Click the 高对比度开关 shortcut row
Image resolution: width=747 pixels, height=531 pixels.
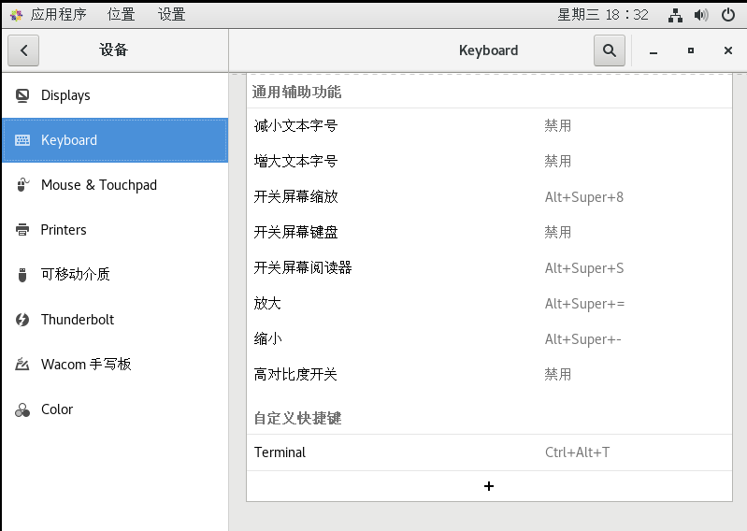488,375
